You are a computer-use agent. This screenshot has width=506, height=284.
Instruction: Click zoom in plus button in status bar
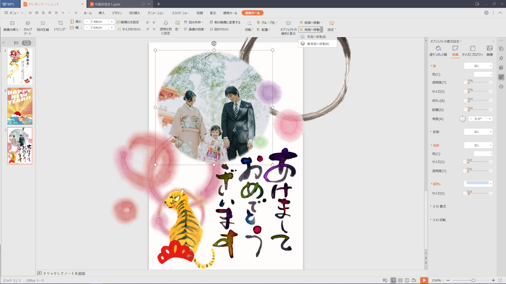[493, 280]
